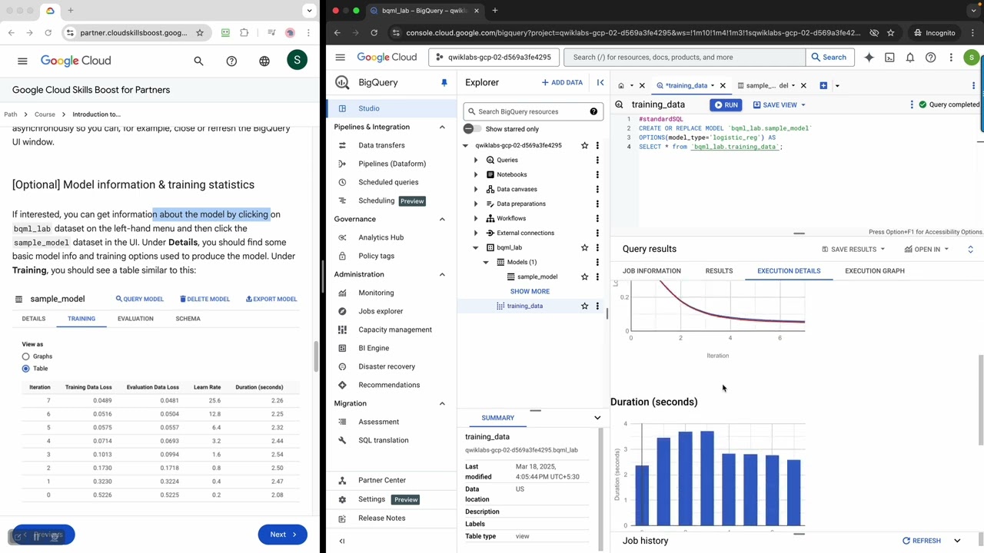This screenshot has width=984, height=553.
Task: Expand the Notebooks tree node
Action: click(x=475, y=174)
